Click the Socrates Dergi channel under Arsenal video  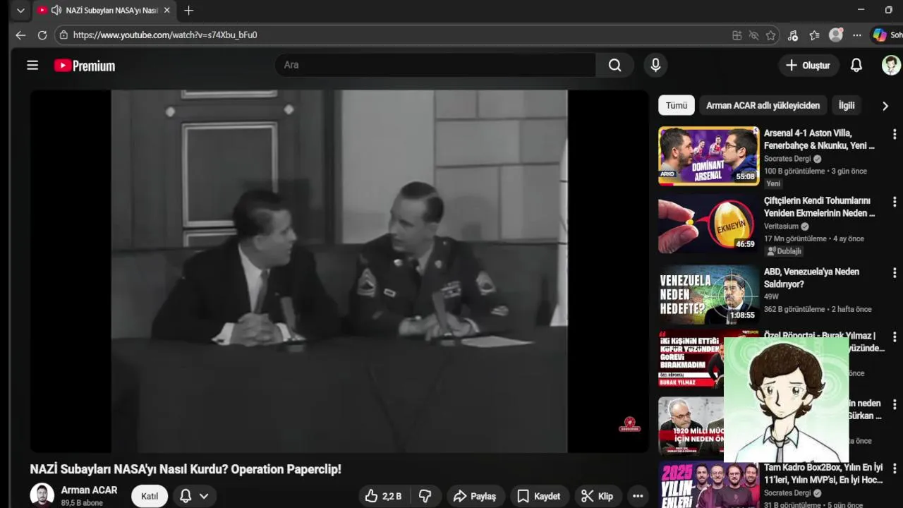coord(787,159)
